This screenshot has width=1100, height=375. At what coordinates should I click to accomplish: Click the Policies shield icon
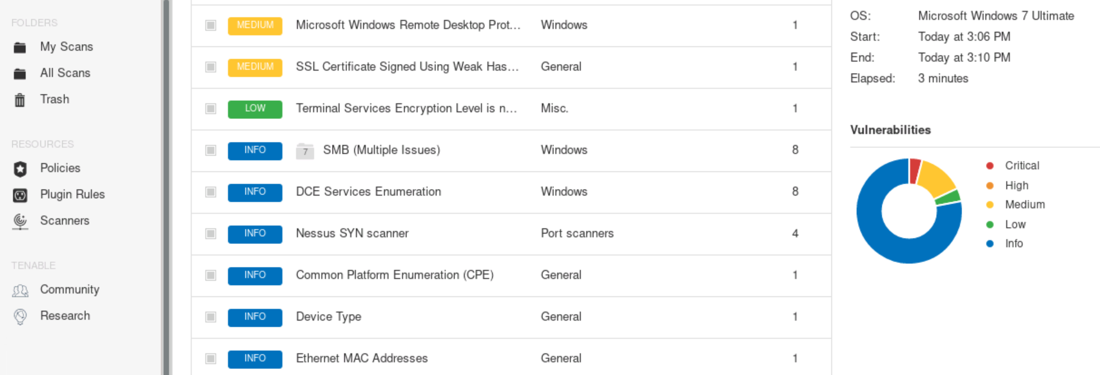point(20,169)
